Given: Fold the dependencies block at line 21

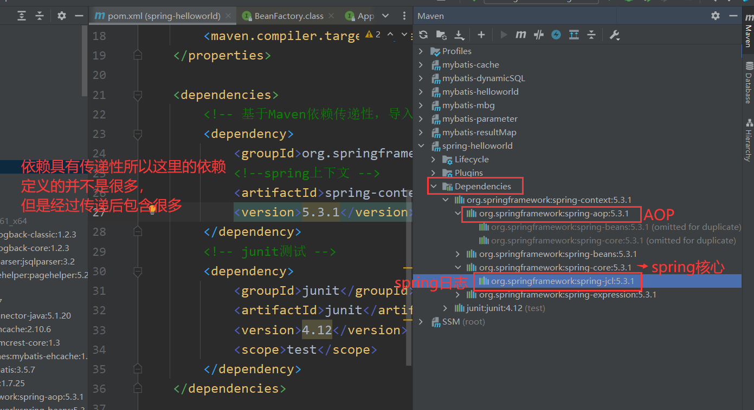Looking at the screenshot, I should [x=137, y=95].
